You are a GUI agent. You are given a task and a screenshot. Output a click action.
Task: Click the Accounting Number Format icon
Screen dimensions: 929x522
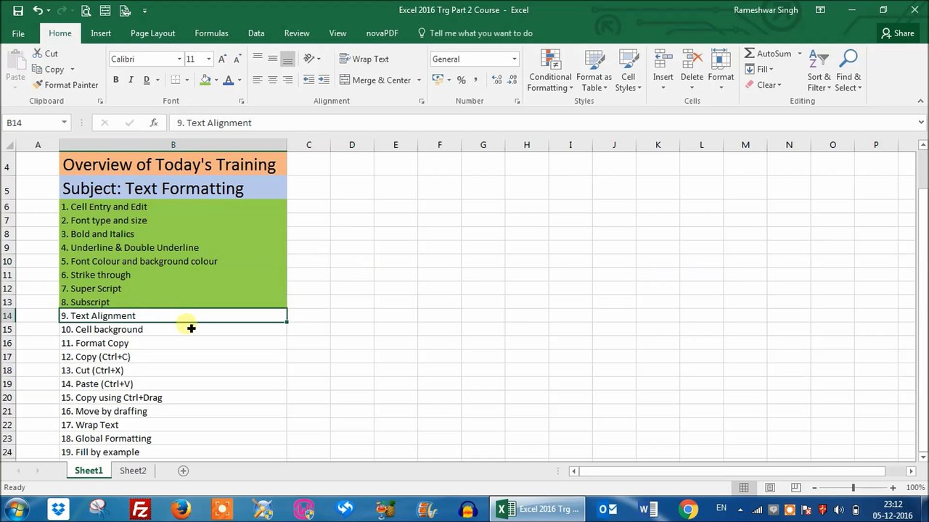(438, 79)
